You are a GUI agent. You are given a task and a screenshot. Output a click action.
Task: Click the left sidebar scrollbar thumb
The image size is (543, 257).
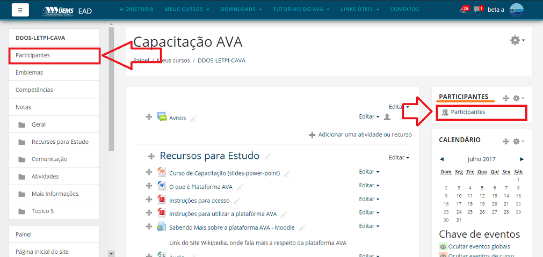click(111, 89)
